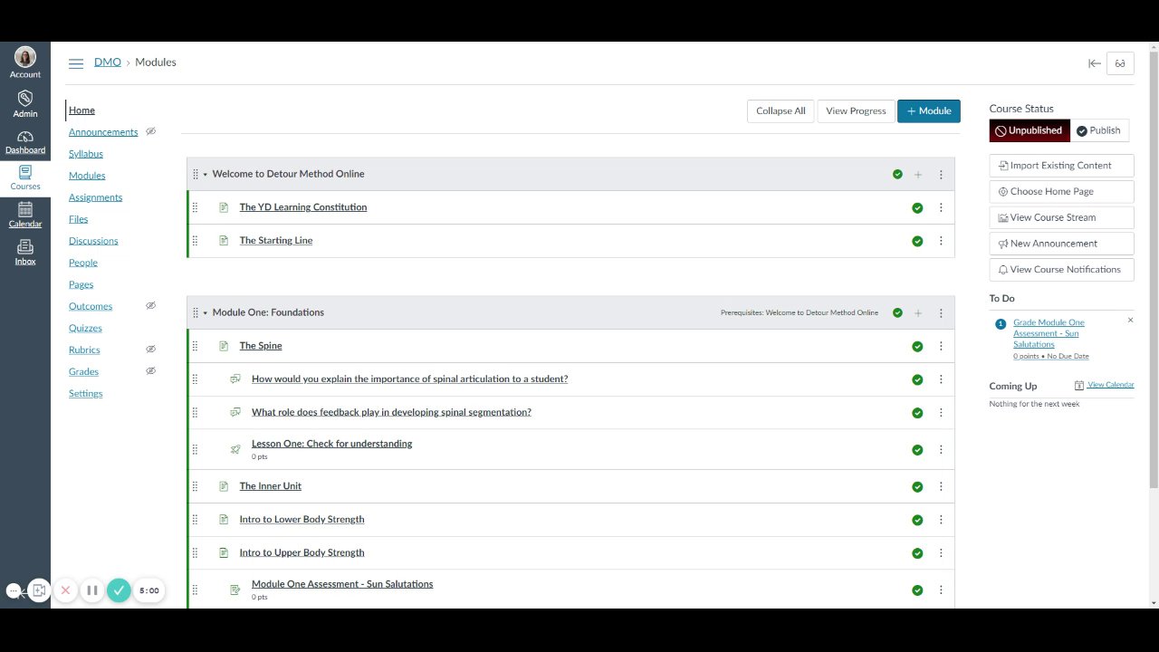Viewport: 1159px width, 652px height.
Task: Unpublish The YD Learning Constitution page
Action: (x=917, y=208)
